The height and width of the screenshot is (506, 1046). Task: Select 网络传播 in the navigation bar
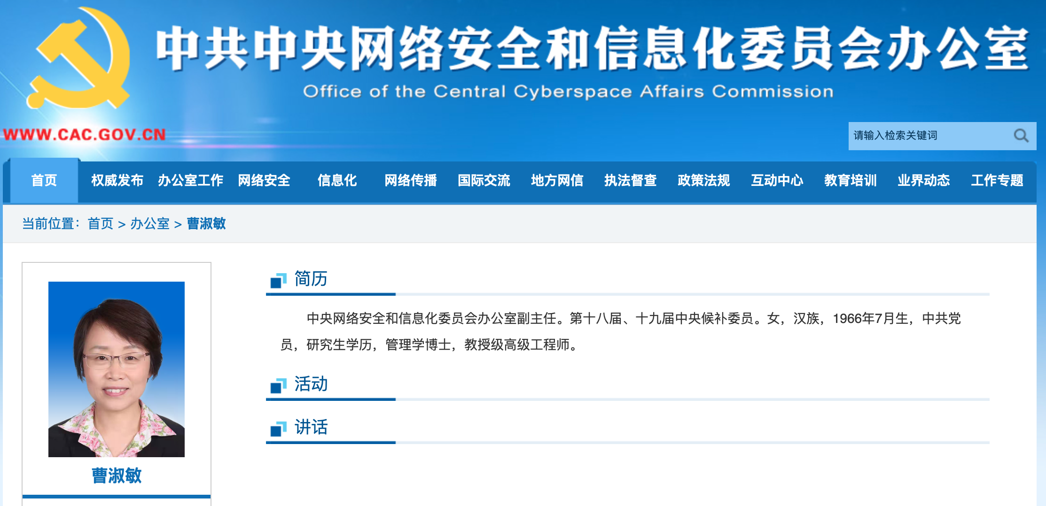(410, 181)
